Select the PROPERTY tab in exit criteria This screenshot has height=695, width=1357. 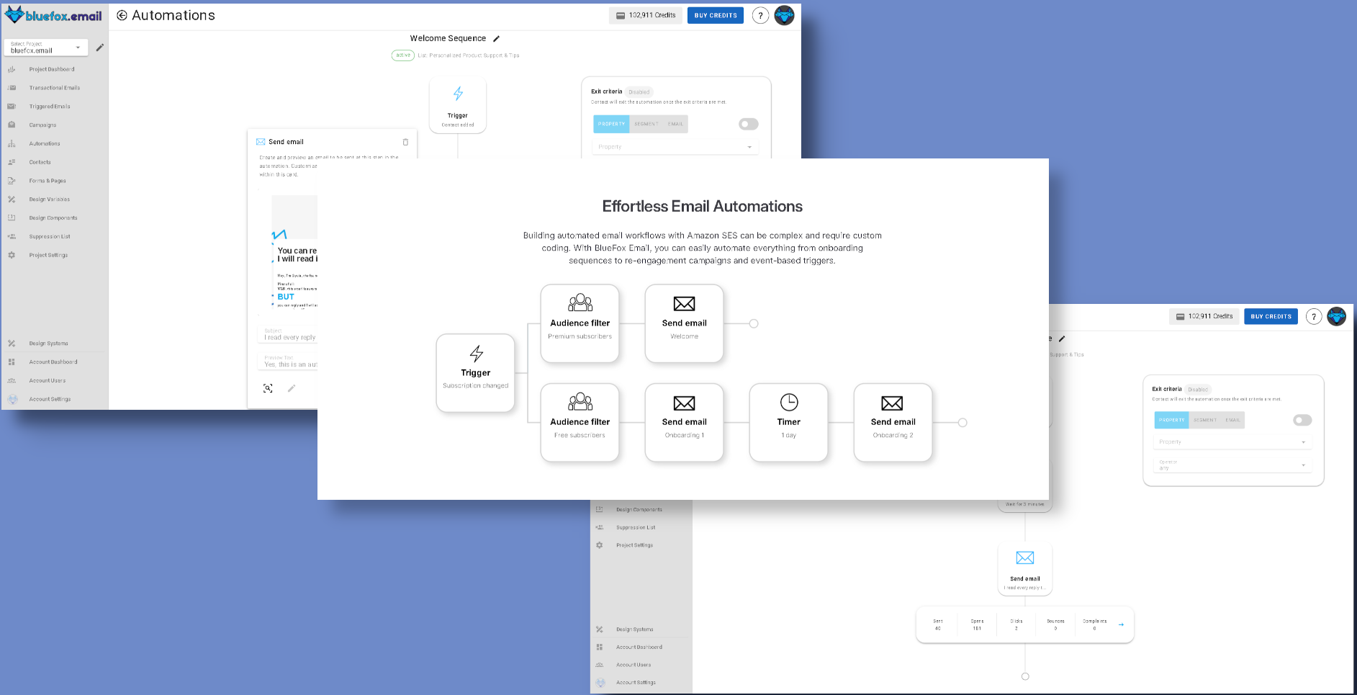pos(610,124)
